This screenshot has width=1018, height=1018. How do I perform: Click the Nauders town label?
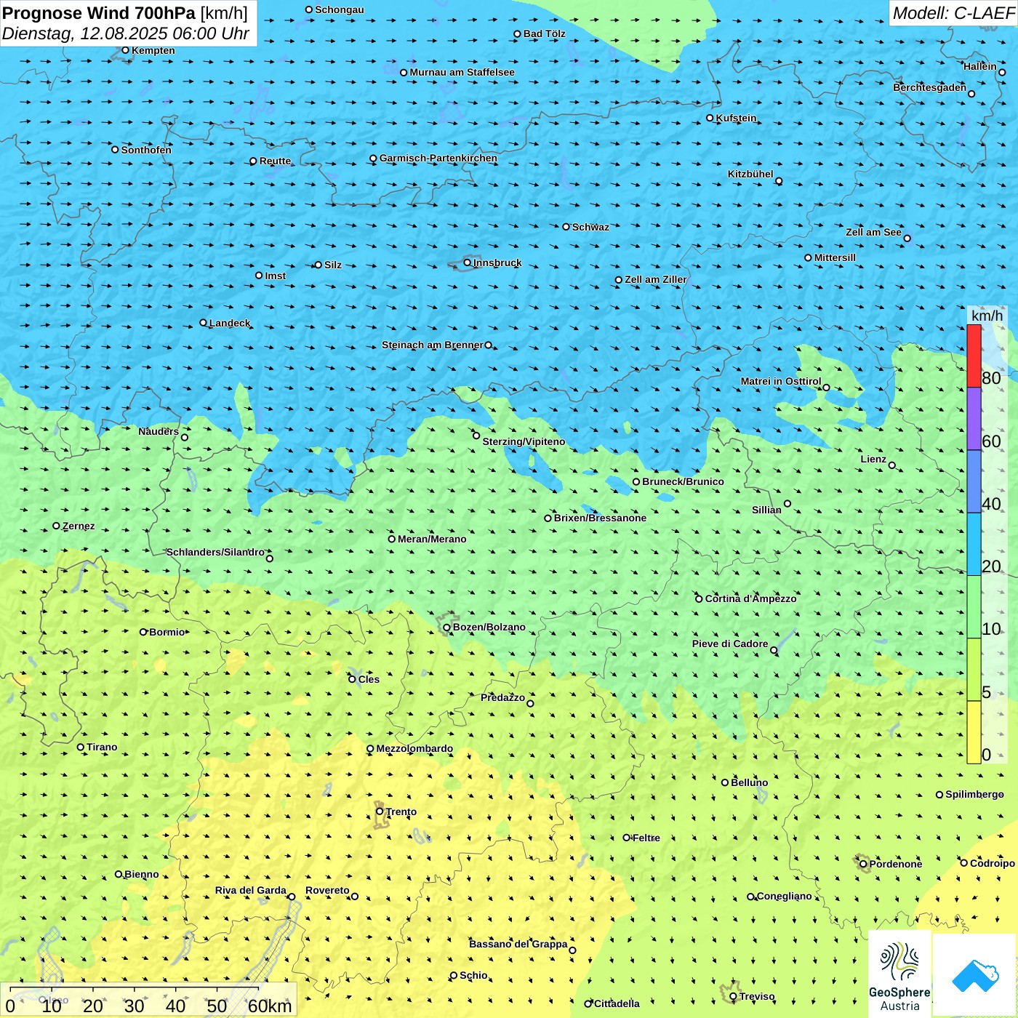click(158, 431)
